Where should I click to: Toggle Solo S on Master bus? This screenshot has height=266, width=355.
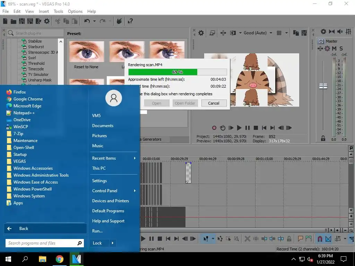(x=341, y=48)
